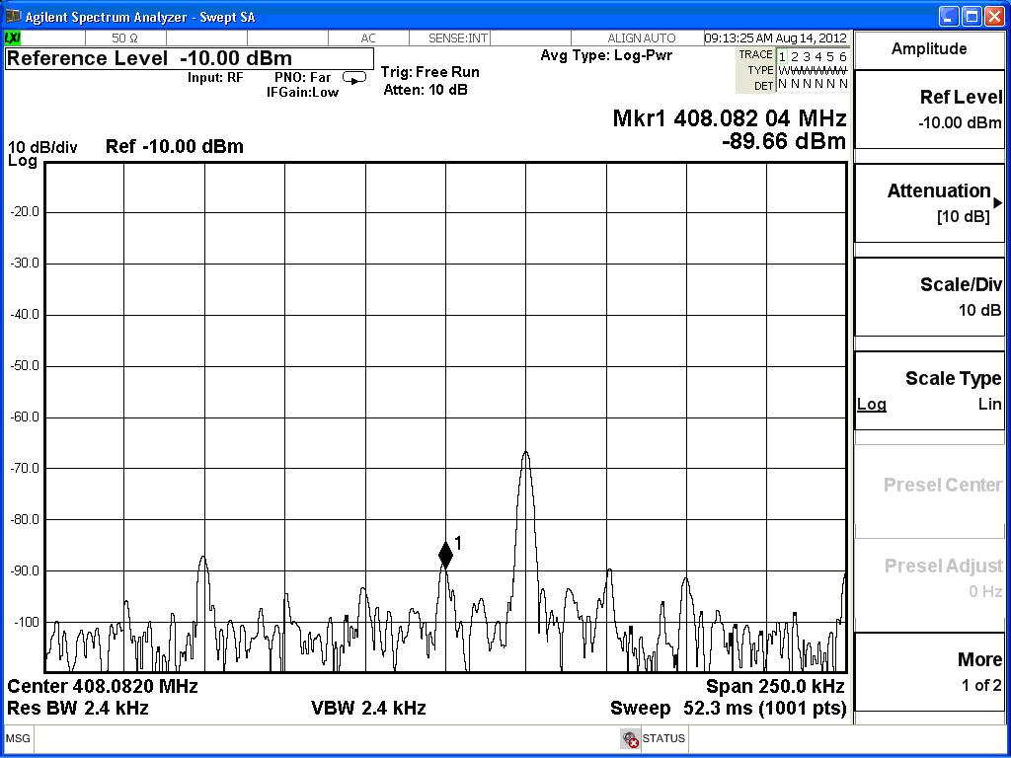Viewport: 1011px width, 758px height.
Task: Click the 10 dB/div Log label
Action: (42, 153)
